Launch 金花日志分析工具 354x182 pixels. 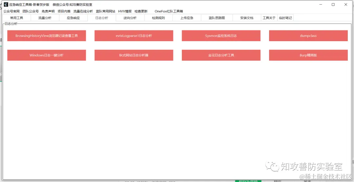pos(221,55)
